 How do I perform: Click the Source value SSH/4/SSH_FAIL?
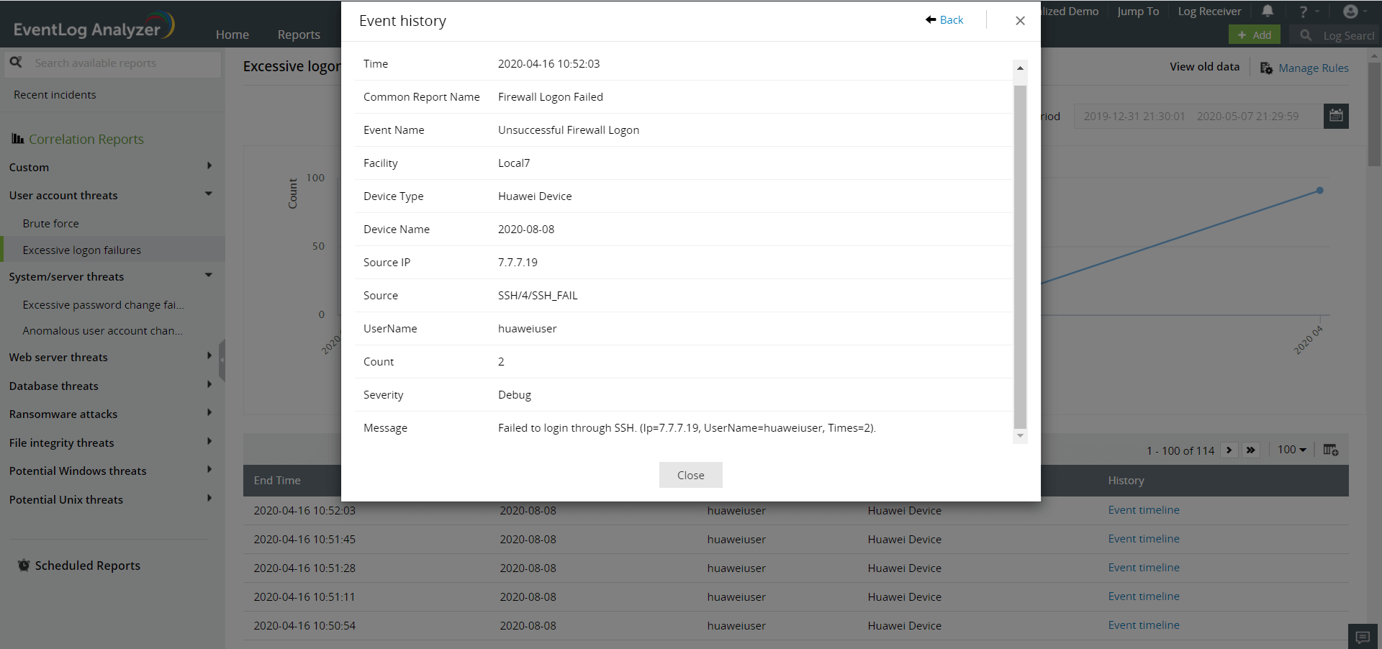coord(538,296)
